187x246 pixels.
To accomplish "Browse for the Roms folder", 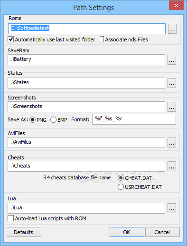I will 172,29.
